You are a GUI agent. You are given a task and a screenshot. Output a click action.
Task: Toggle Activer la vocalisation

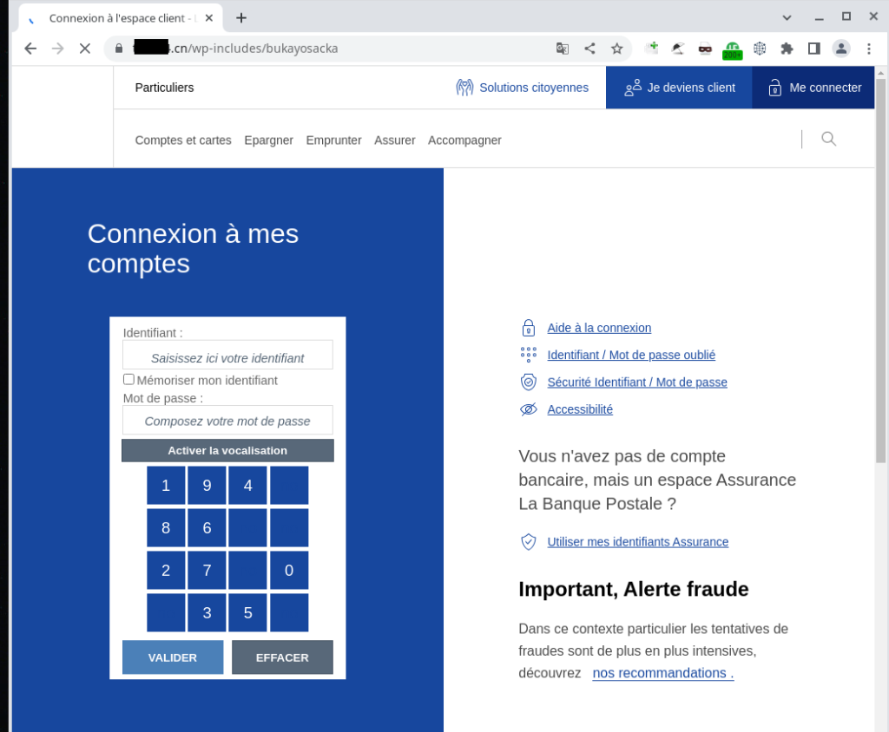point(227,451)
